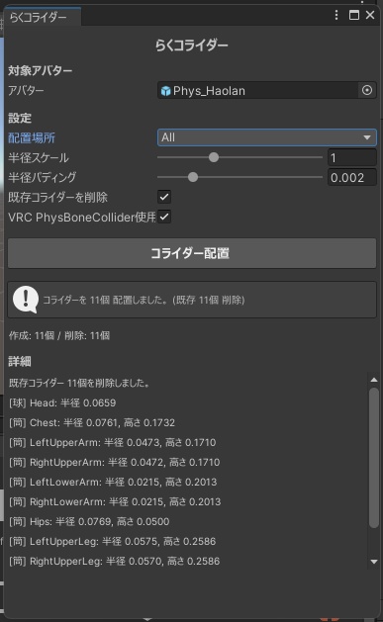Click the '[球] Head: 半径 0.0659' row

click(62, 402)
